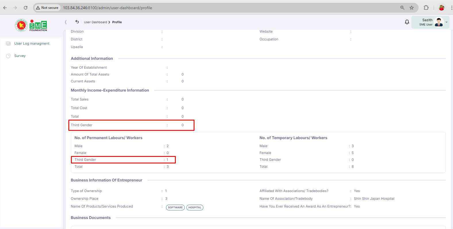Click the User Log managment icon

(8, 44)
